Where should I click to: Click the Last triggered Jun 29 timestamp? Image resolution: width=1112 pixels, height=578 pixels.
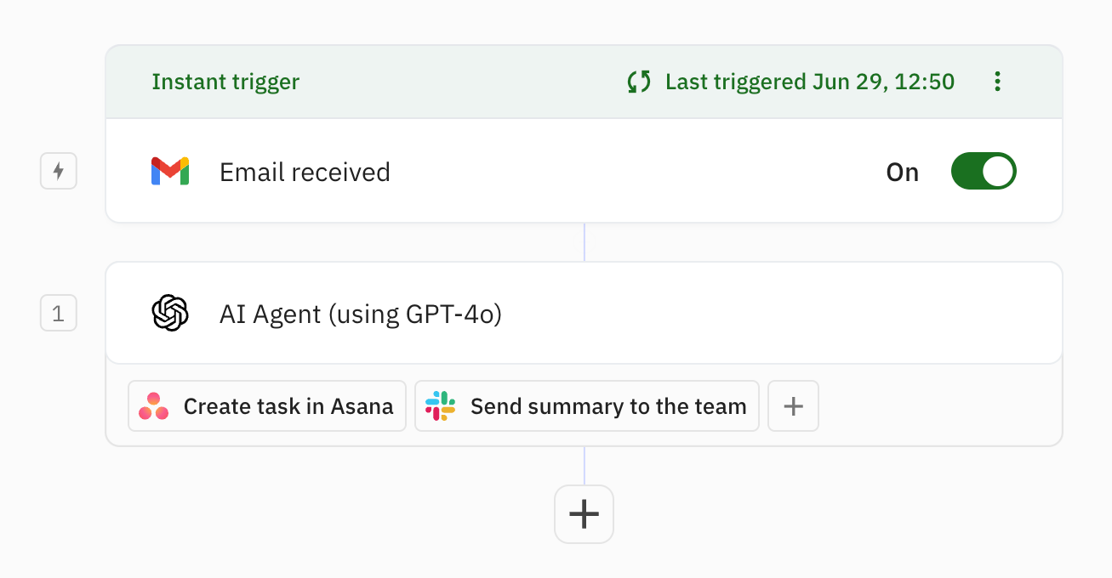pyautogui.click(x=807, y=82)
